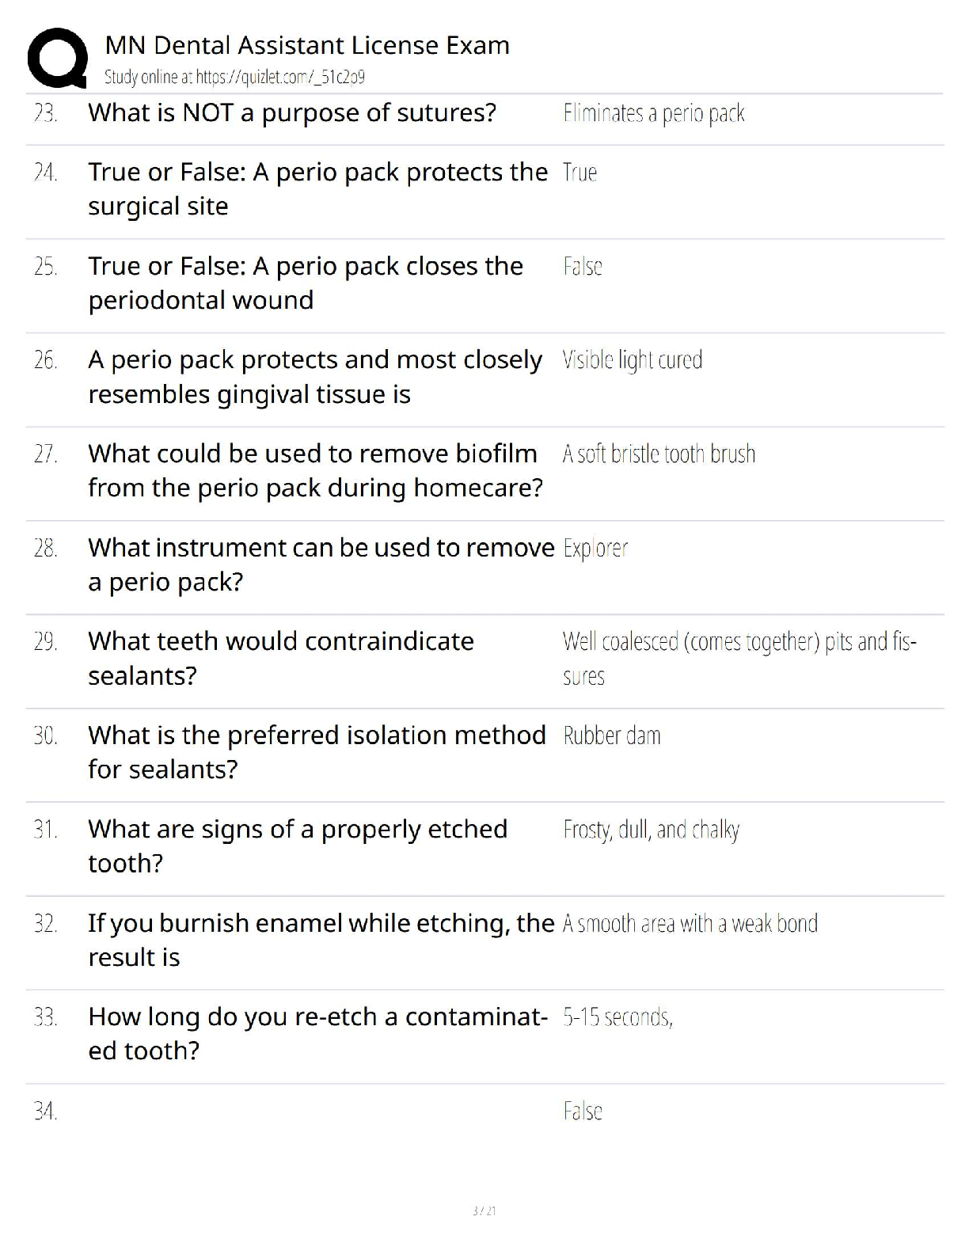Select question 23 about purpose of sutures
The image size is (969, 1254).
(x=292, y=113)
